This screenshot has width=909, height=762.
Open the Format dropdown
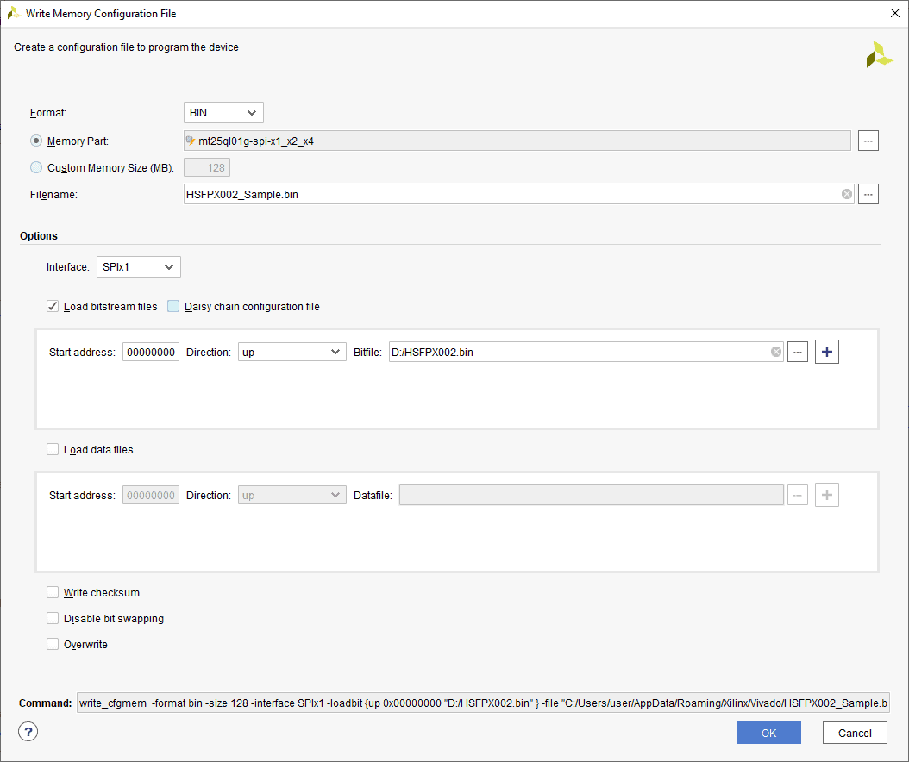click(223, 113)
